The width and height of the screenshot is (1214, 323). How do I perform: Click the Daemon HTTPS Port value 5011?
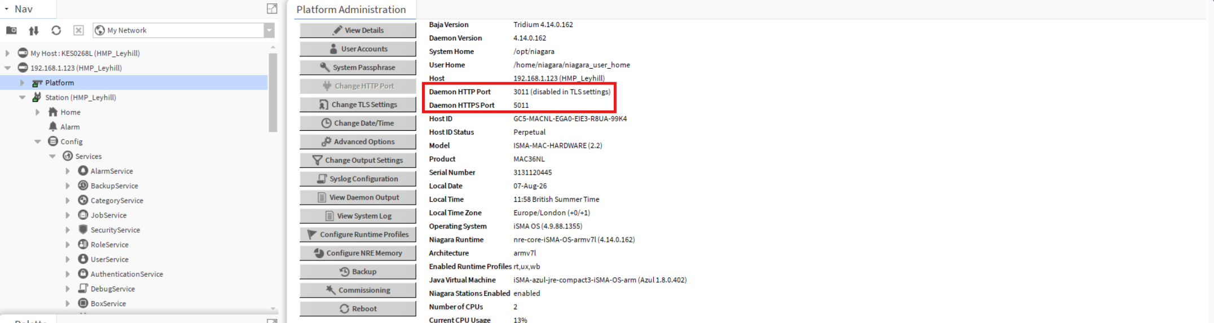point(521,105)
